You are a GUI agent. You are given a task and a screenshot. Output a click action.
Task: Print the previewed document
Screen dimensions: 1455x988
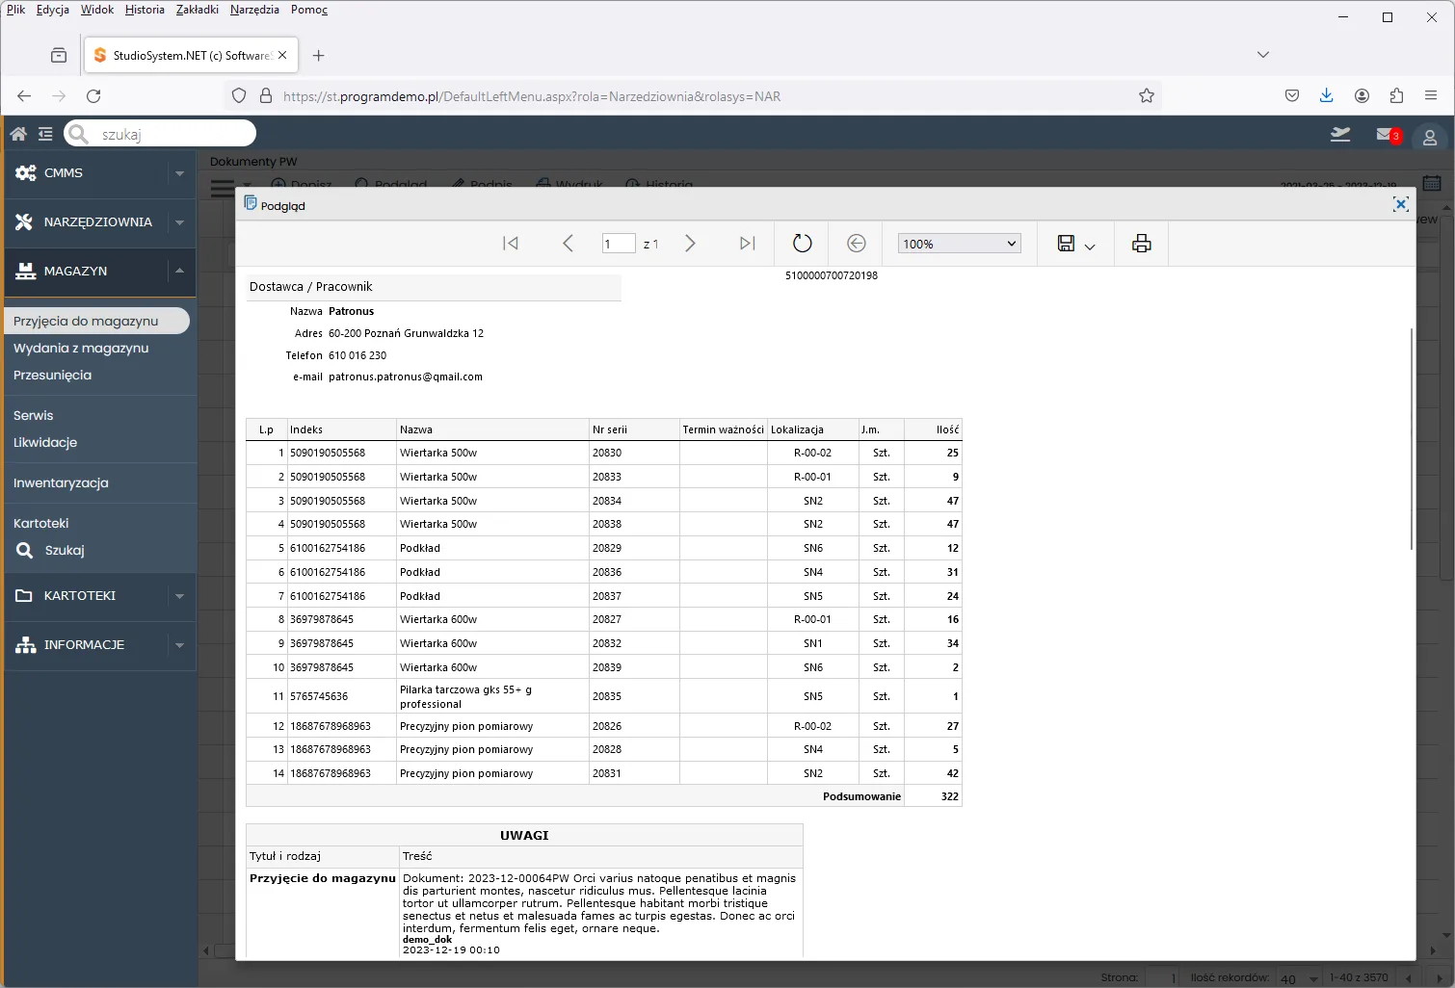pos(1142,244)
